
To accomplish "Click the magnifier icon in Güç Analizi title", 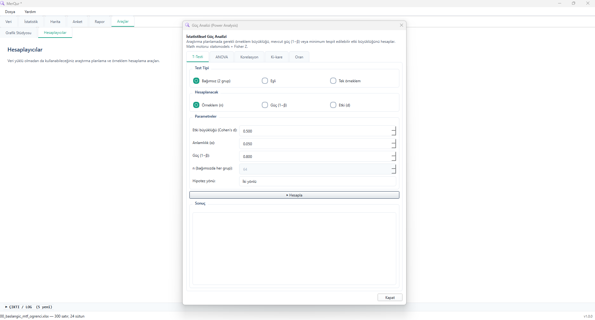I will [187, 25].
